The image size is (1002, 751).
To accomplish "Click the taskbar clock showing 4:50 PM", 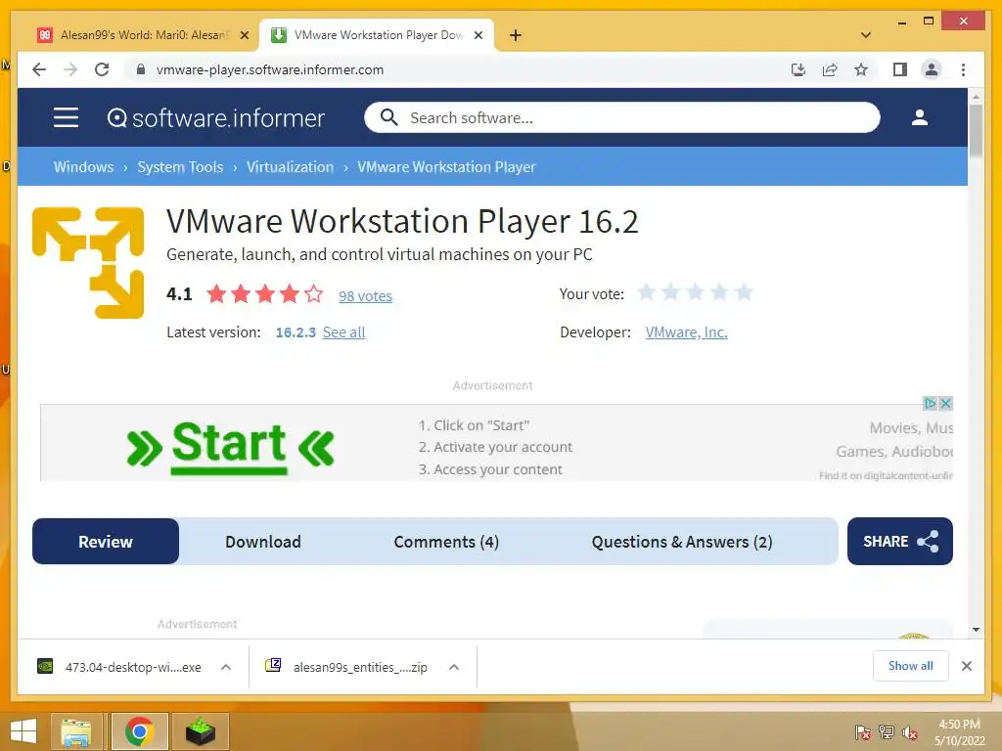I will pyautogui.click(x=959, y=732).
